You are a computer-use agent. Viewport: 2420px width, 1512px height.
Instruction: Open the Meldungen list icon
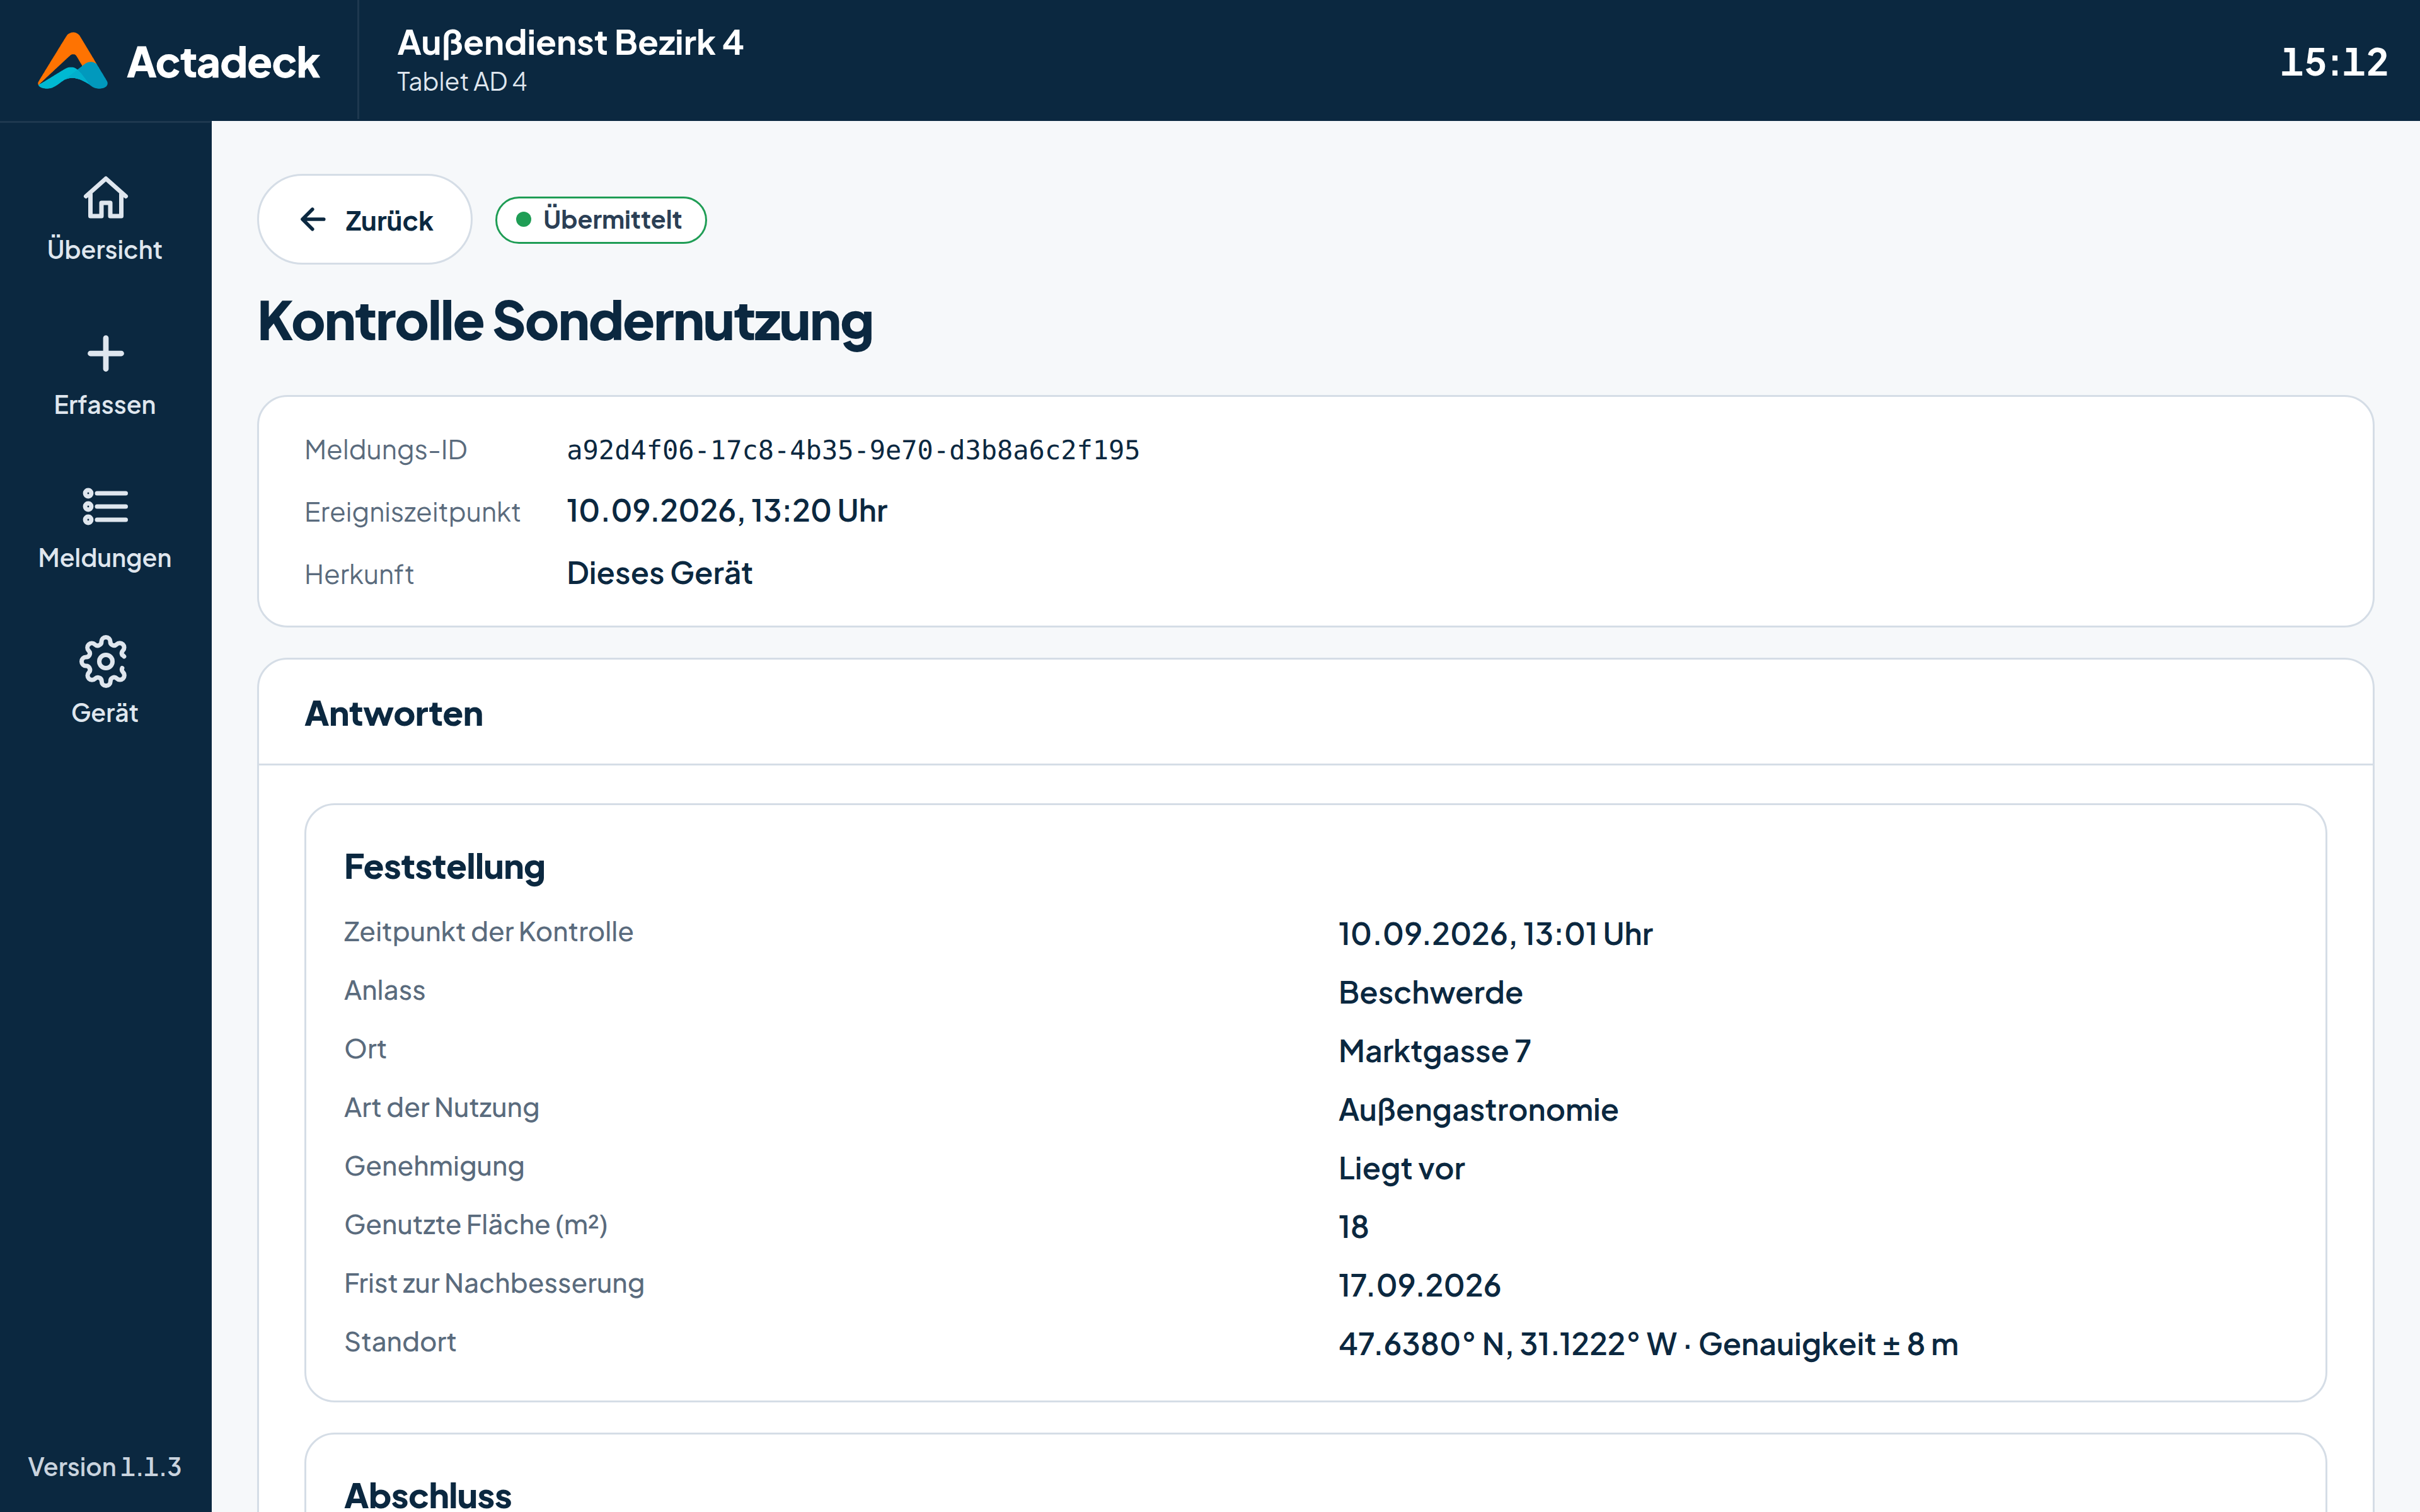pos(105,507)
